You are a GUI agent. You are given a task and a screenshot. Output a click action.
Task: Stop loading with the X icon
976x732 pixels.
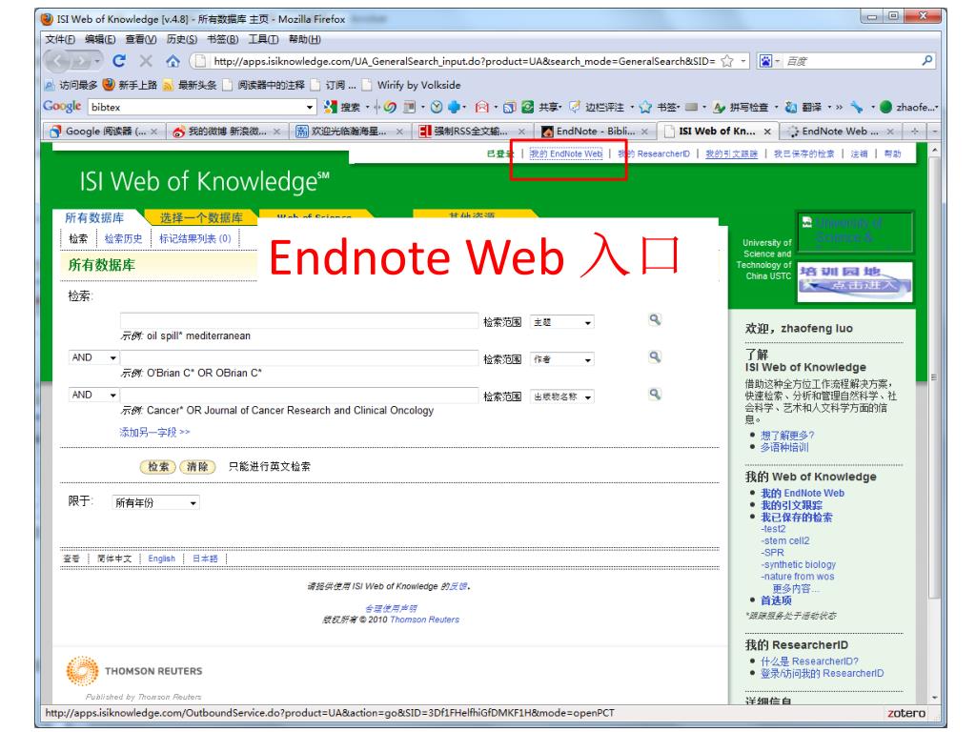(x=146, y=61)
